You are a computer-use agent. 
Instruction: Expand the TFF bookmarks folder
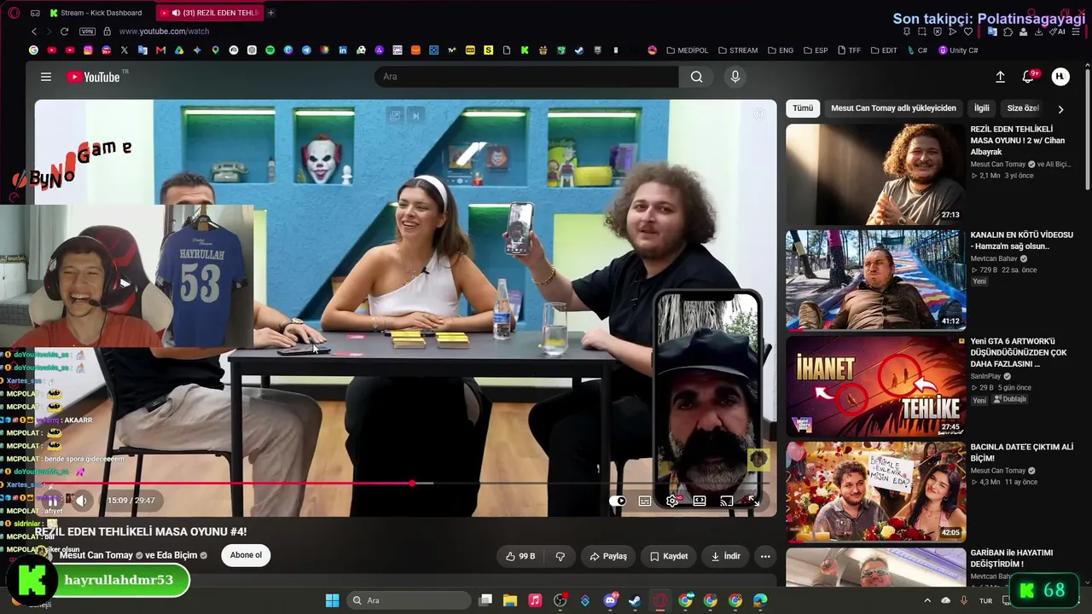[849, 50]
